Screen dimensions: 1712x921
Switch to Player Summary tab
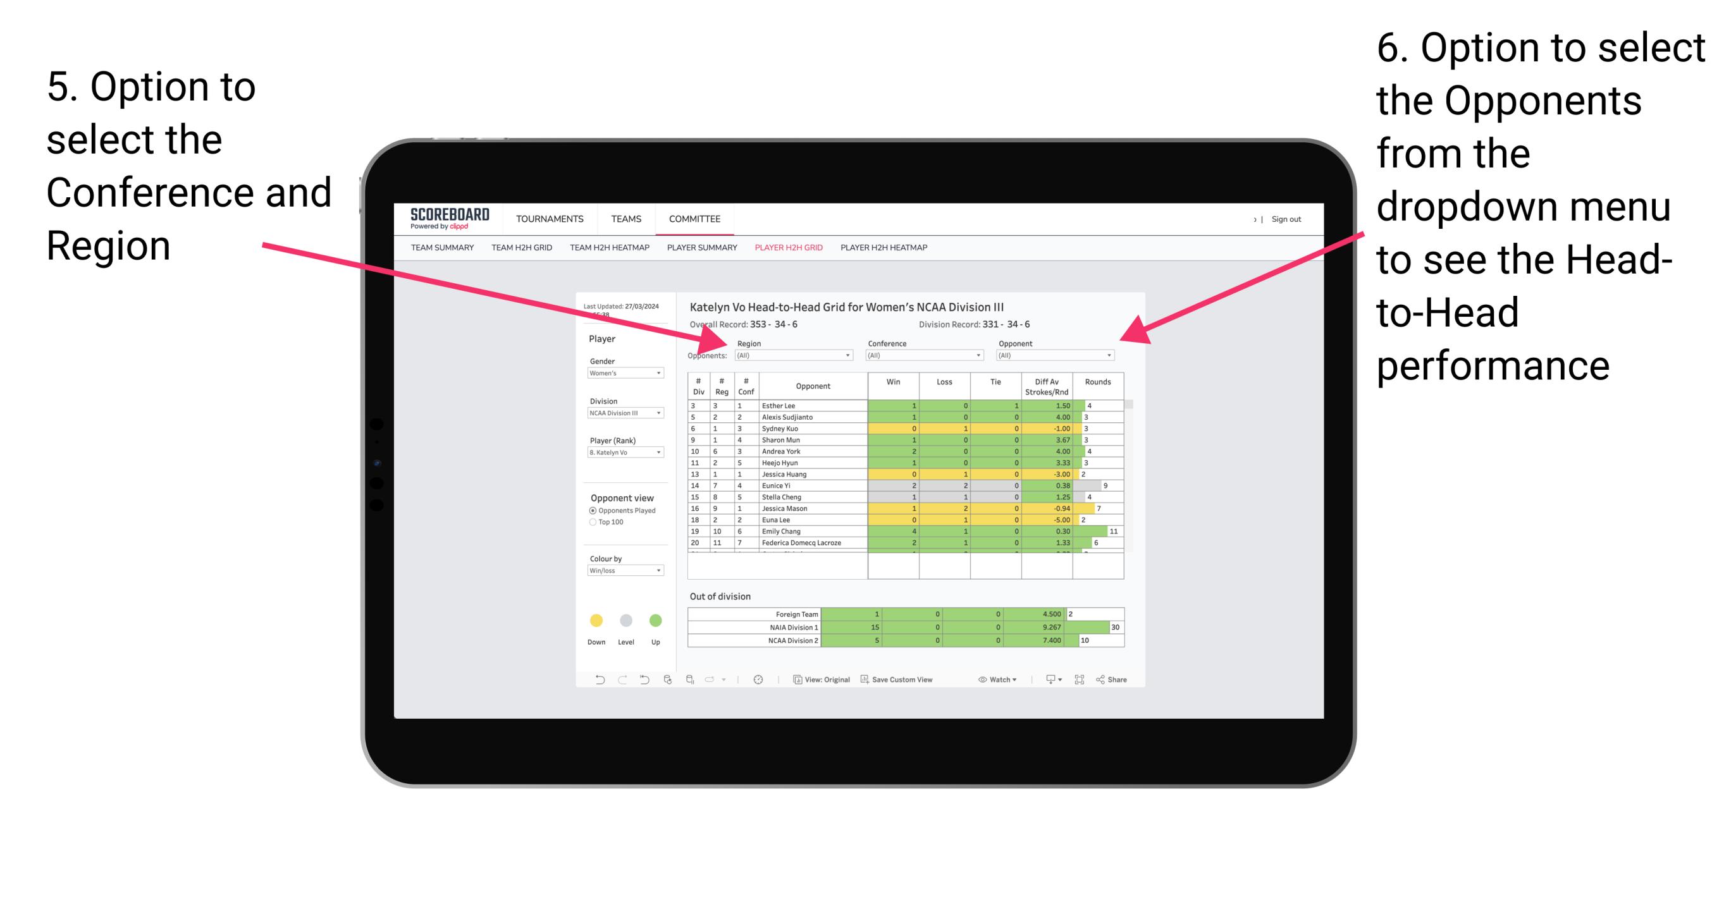click(696, 252)
